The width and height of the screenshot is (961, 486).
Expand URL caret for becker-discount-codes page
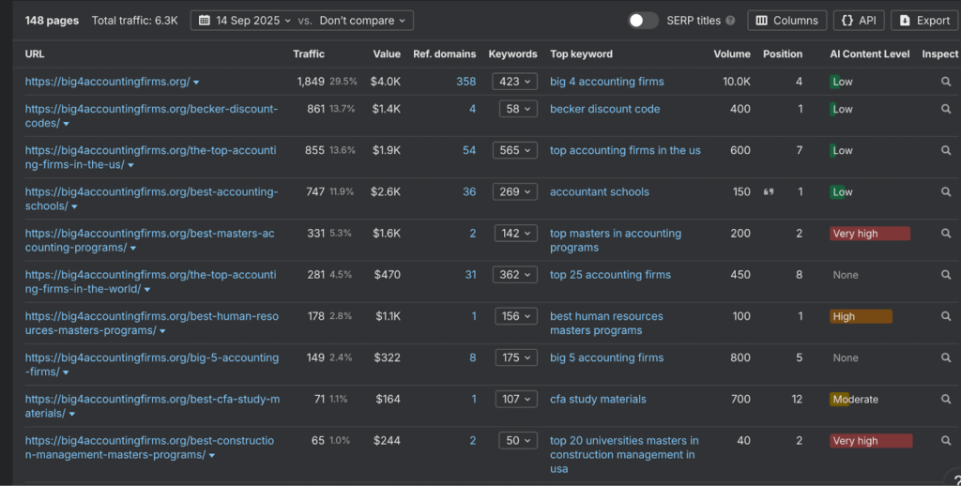[x=66, y=124]
